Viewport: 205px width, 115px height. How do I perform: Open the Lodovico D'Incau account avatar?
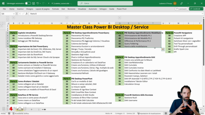[x=175, y=4]
